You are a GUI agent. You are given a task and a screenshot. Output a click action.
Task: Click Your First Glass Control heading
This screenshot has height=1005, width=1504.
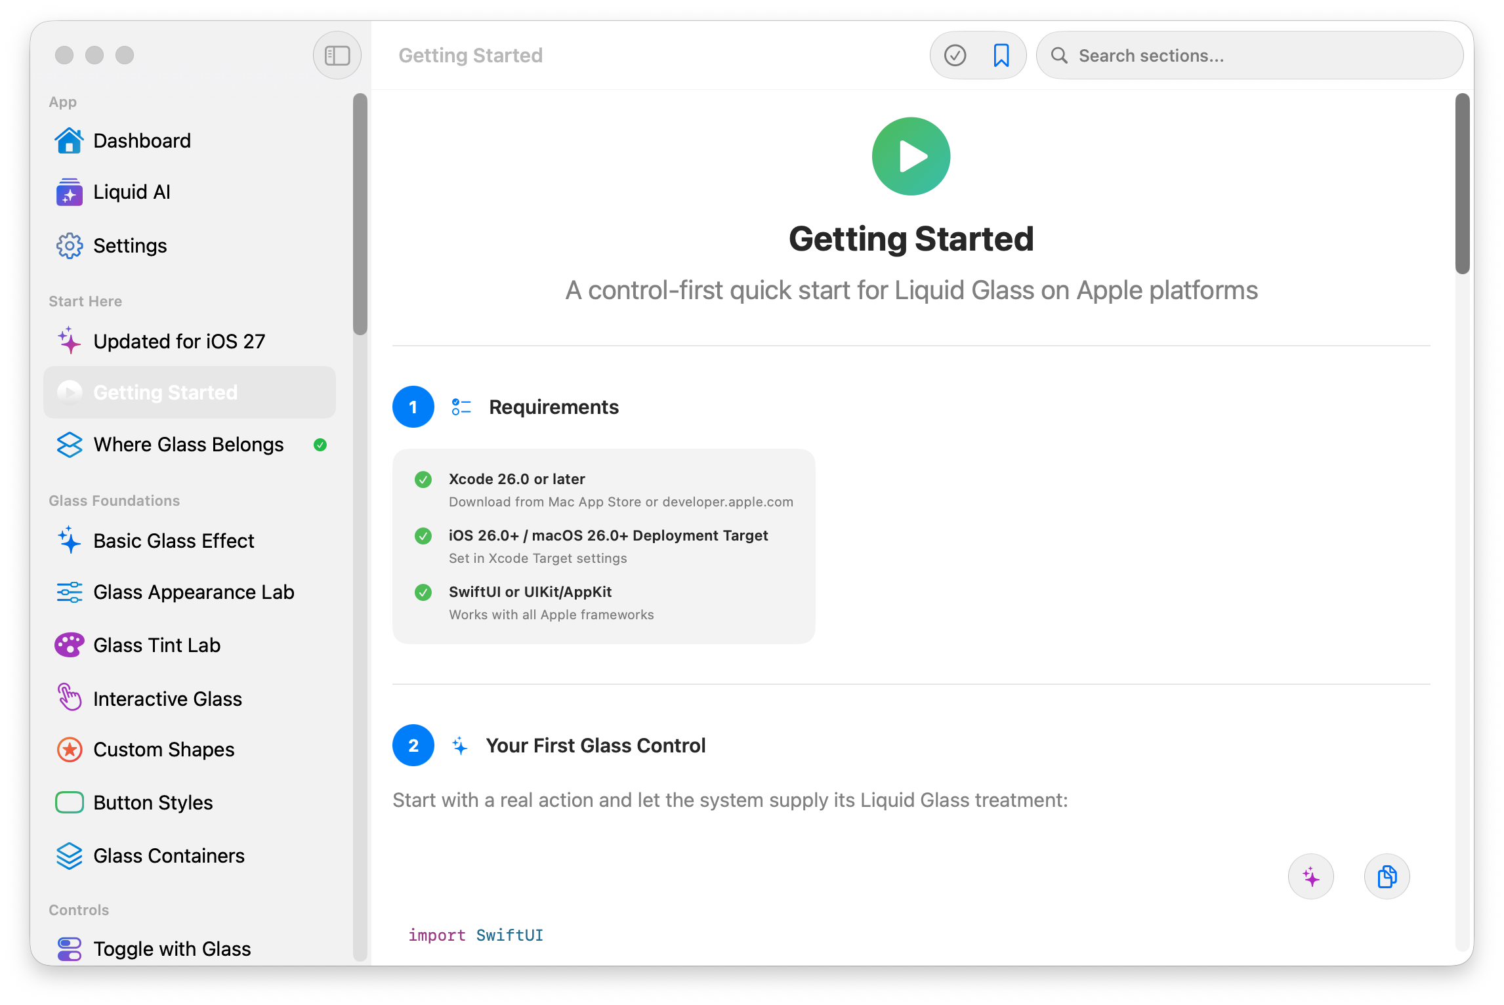pyautogui.click(x=596, y=745)
